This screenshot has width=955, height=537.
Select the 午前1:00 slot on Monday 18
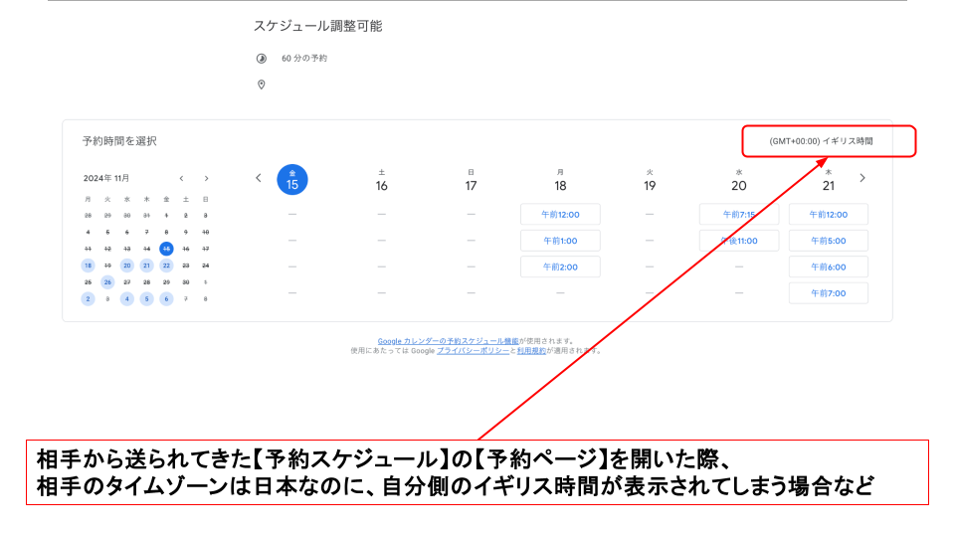pyautogui.click(x=560, y=241)
